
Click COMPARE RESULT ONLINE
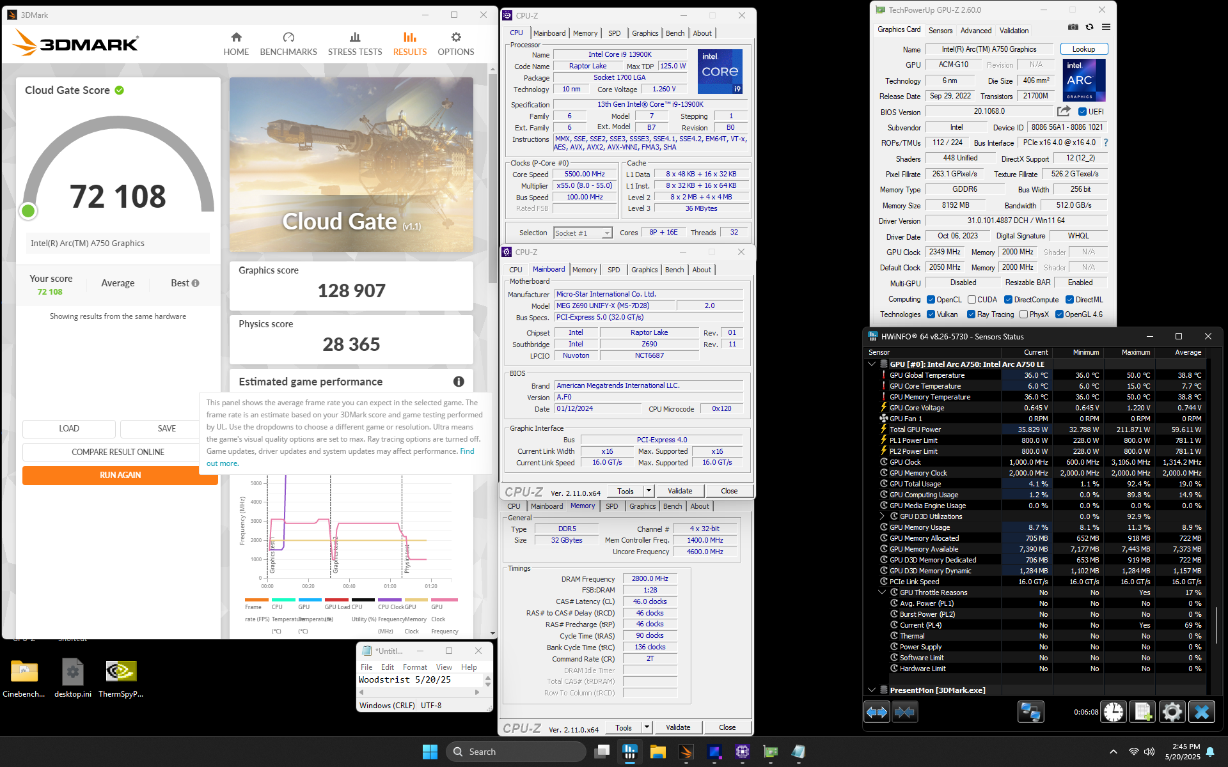(118, 452)
